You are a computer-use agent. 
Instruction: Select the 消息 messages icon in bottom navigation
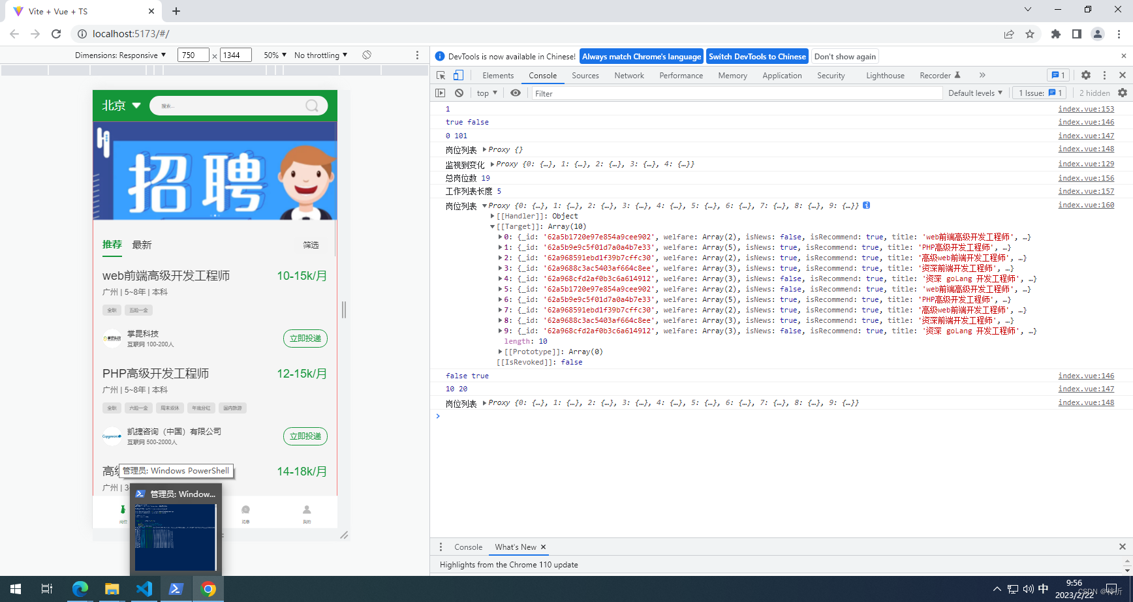(x=246, y=512)
